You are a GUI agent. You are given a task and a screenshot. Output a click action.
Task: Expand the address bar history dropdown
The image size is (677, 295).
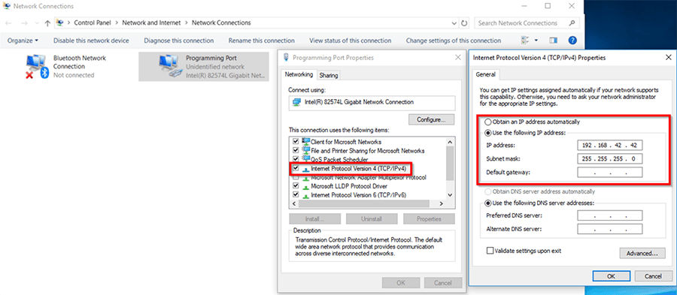tap(454, 23)
